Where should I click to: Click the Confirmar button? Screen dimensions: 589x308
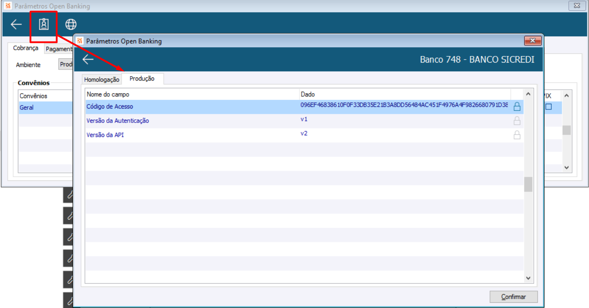[x=514, y=297]
